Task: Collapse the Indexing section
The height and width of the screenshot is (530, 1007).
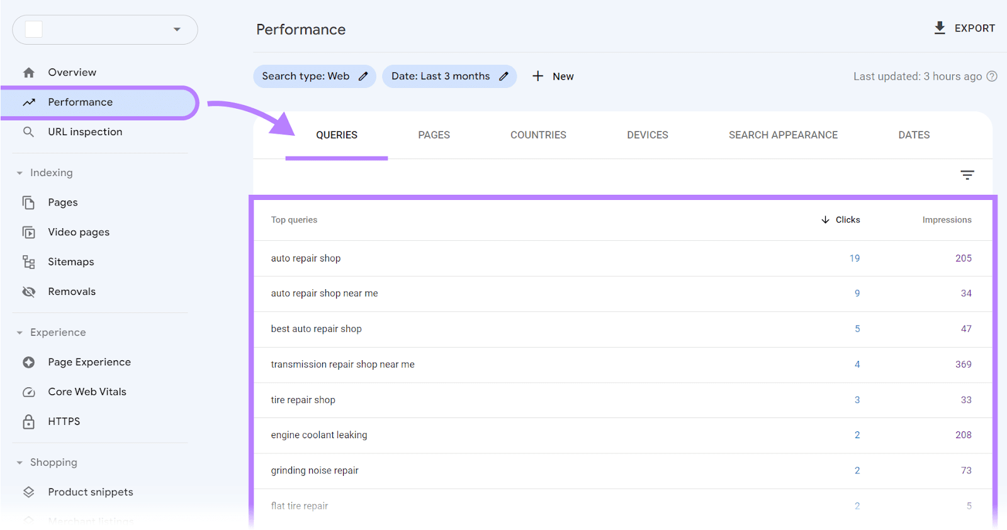Action: [x=20, y=173]
